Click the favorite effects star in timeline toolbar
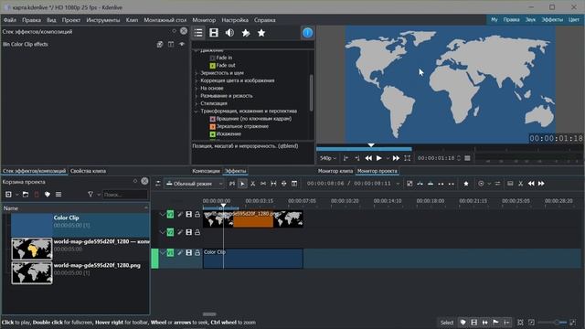Screen dimensions: 585x329 pyautogui.click(x=466, y=184)
